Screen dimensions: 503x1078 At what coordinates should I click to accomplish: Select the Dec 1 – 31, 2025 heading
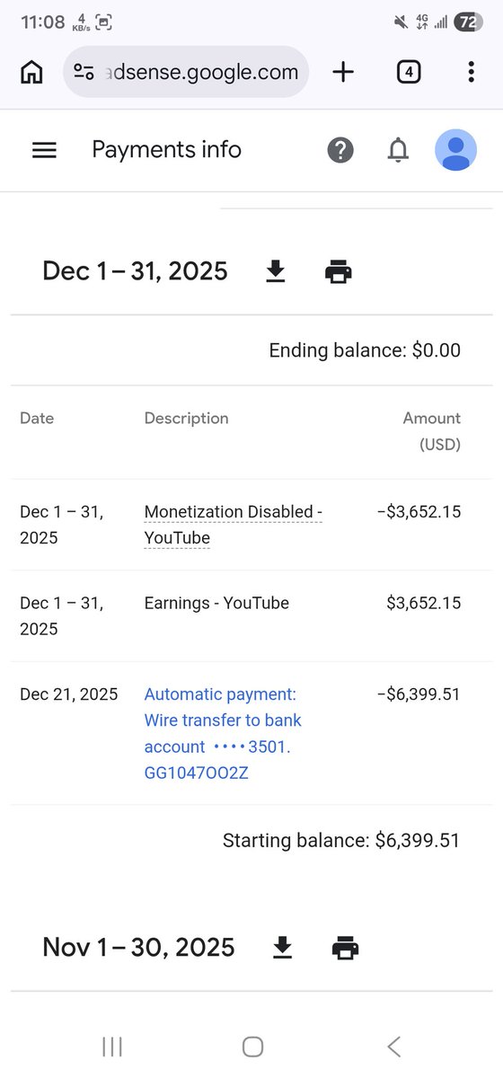tap(135, 271)
